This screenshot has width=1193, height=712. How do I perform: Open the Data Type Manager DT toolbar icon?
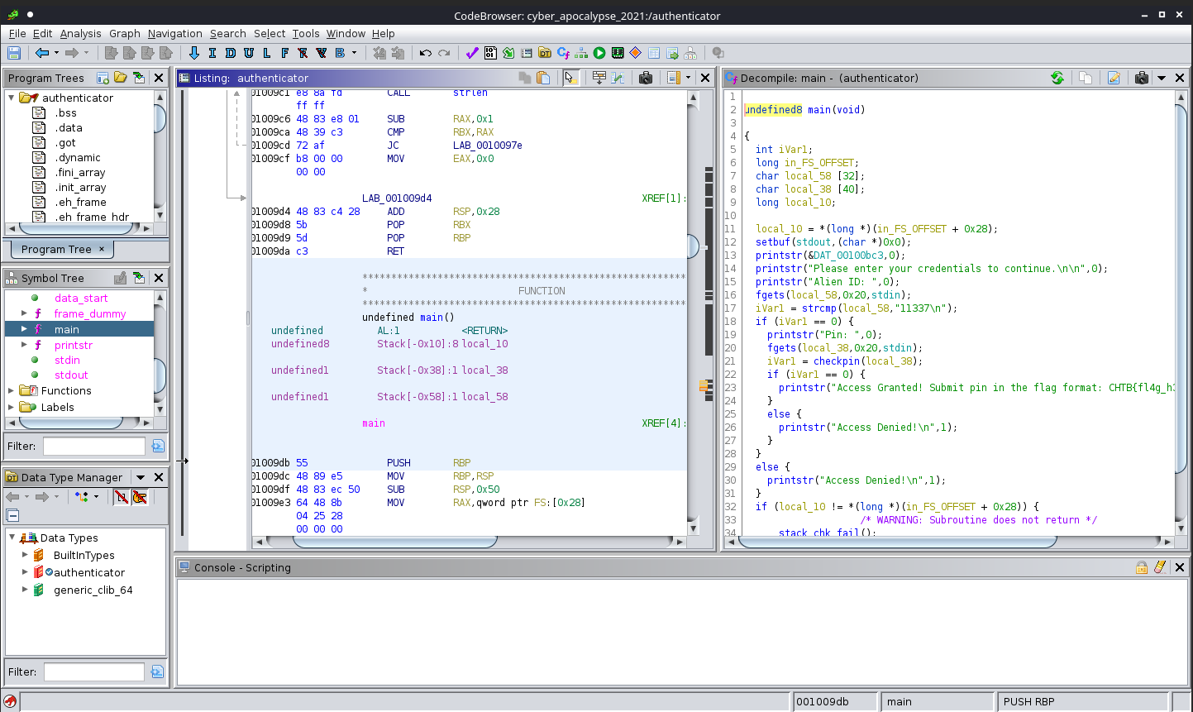click(x=545, y=53)
